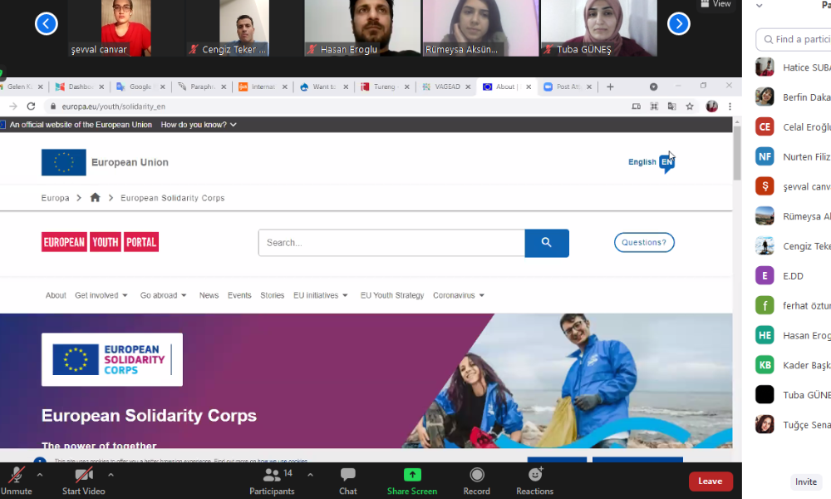Expand audio options caret beside Unmute

pyautogui.click(x=40, y=475)
